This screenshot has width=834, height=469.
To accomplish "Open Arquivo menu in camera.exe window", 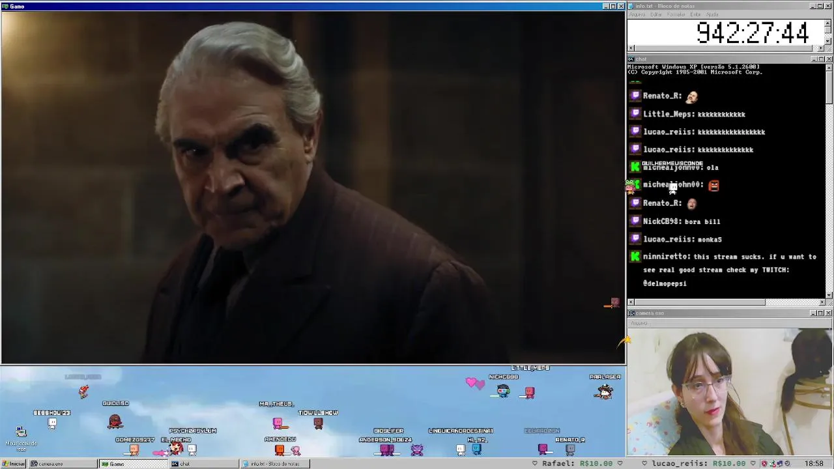I will coord(639,323).
